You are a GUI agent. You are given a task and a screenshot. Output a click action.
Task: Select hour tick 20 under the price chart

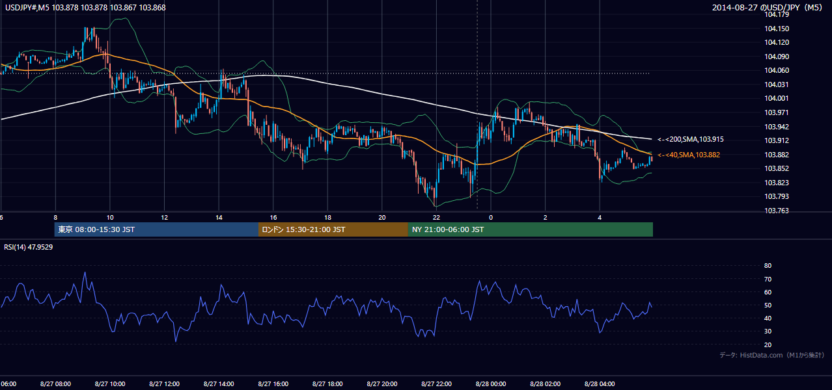pos(382,217)
